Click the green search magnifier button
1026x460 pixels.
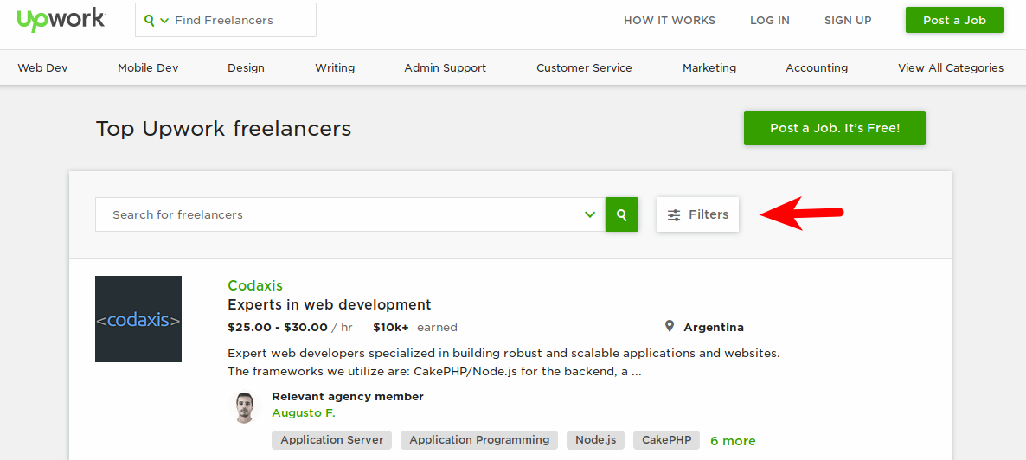point(621,214)
